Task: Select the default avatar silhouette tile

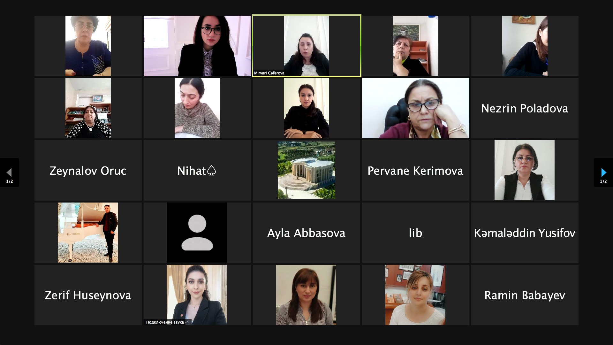Action: [x=197, y=233]
